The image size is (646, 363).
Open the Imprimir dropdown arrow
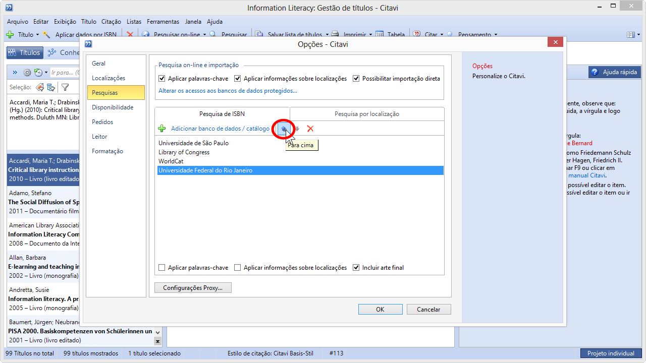click(370, 35)
